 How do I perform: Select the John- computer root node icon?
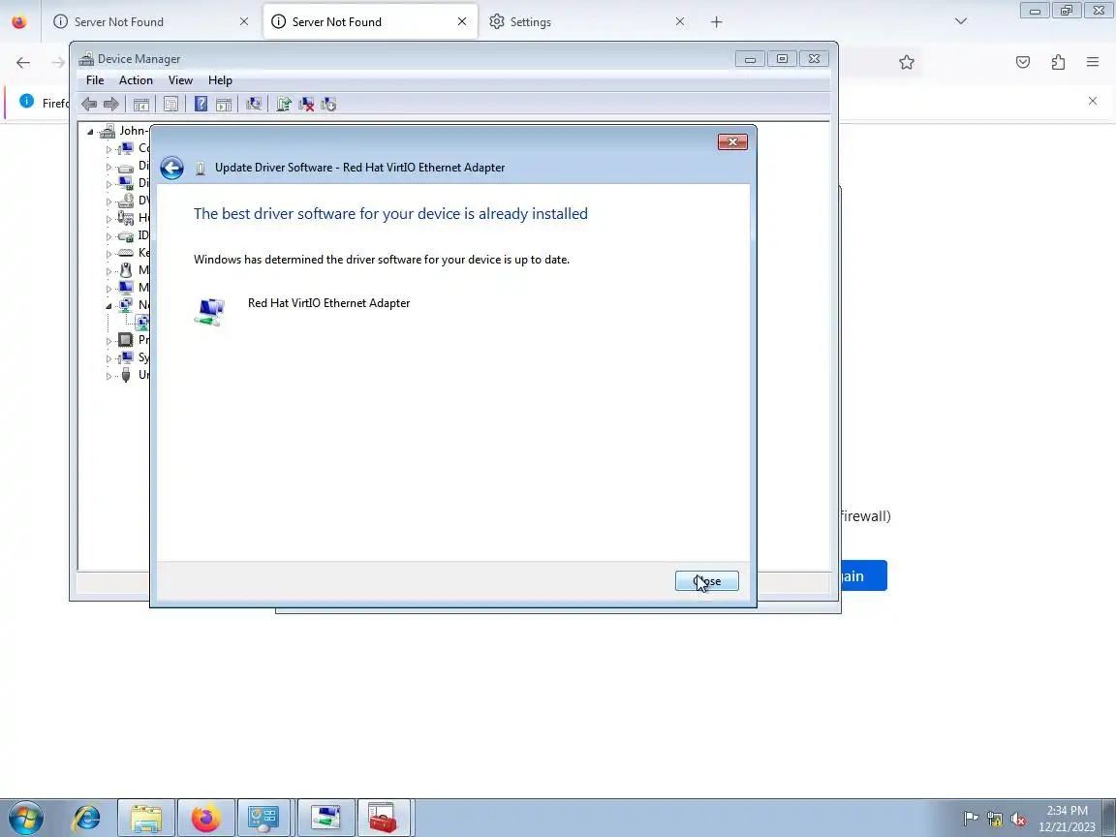pos(108,131)
